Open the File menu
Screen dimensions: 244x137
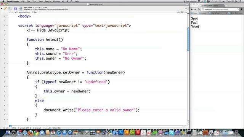pos(23,1)
